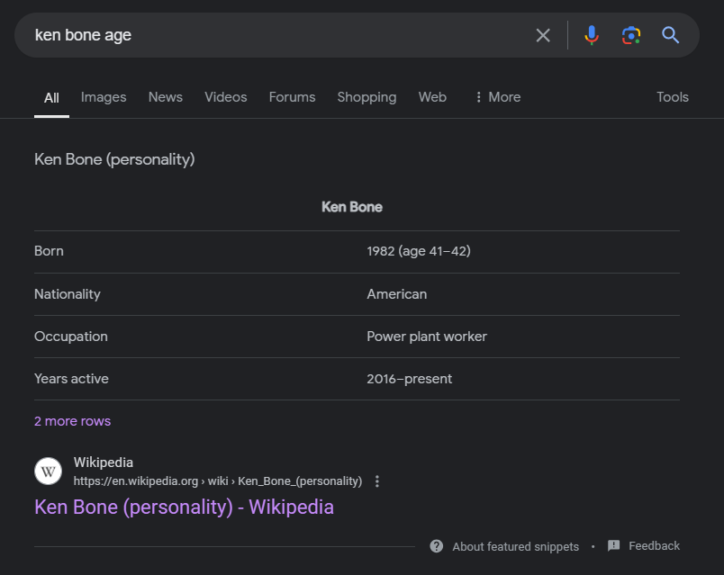Expand the More search filters menu
Viewport: 724px width, 575px height.
pyautogui.click(x=498, y=97)
